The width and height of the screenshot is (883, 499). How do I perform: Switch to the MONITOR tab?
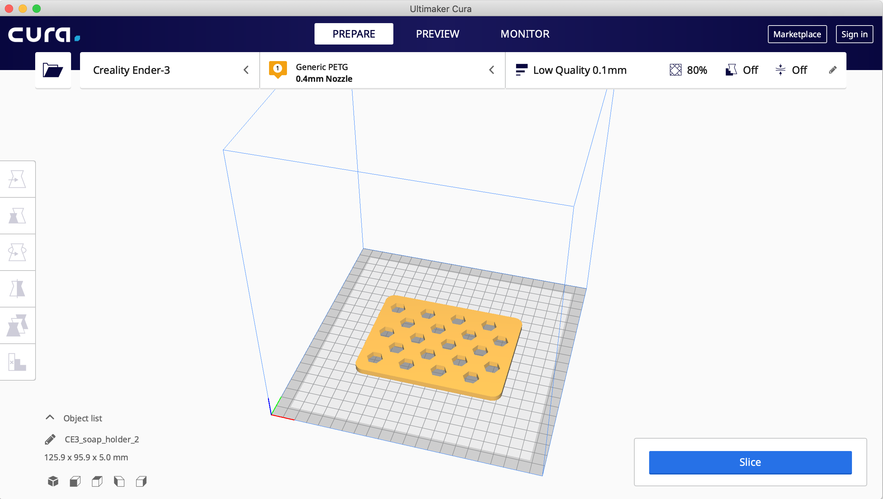525,34
